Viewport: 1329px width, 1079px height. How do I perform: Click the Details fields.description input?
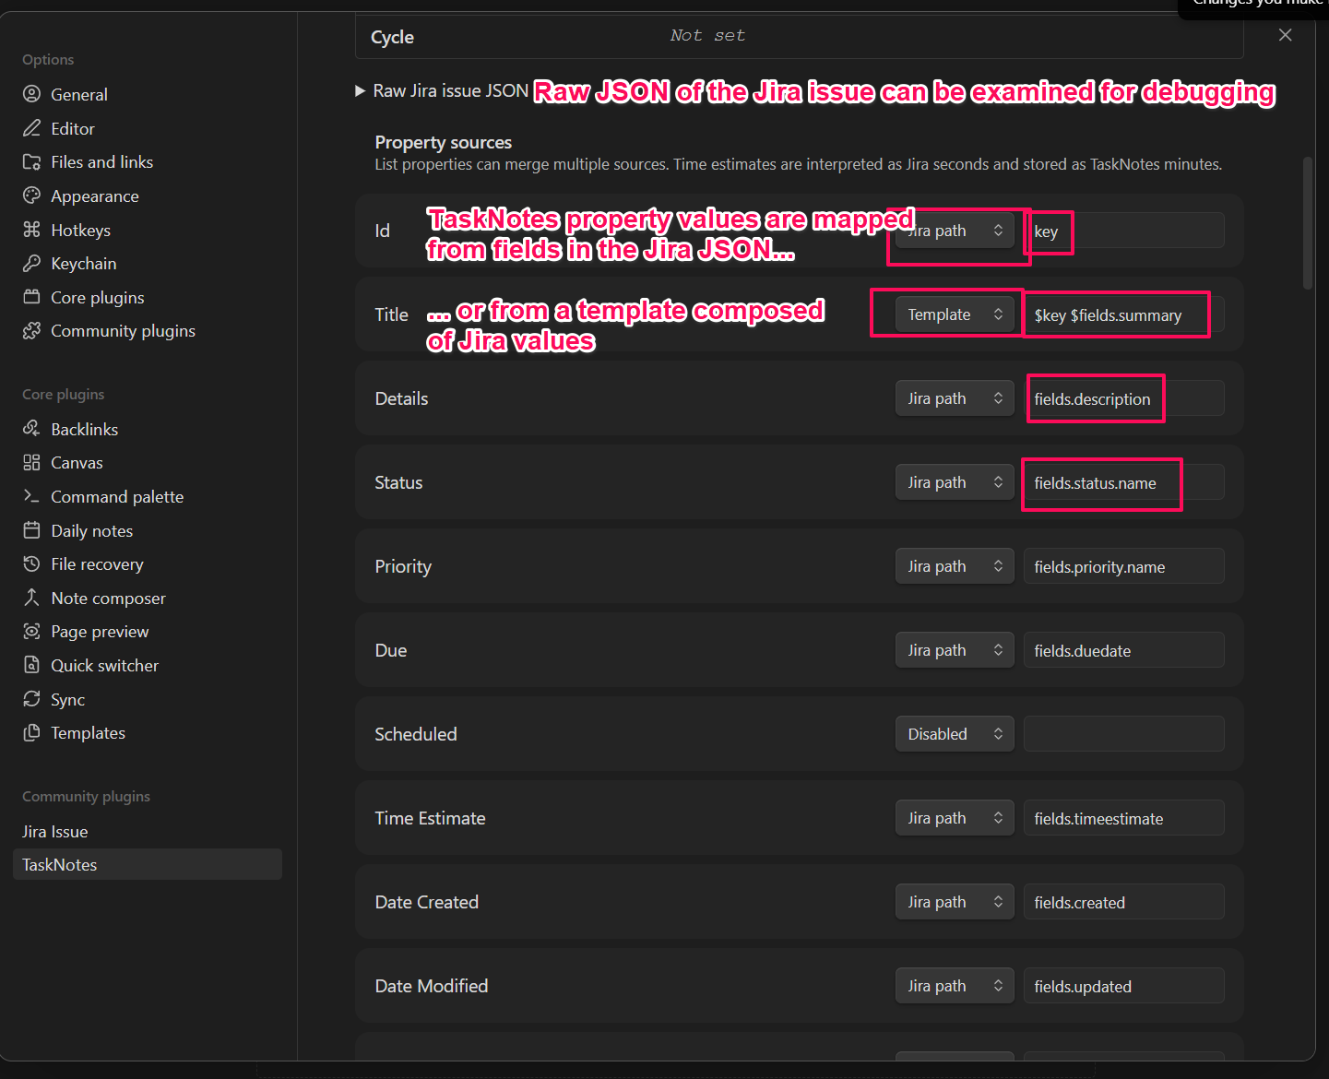coord(1124,398)
